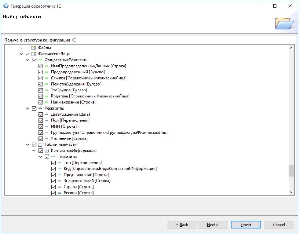Collapse the ФизическиеЛица tree node
Screen dimensions: 300x234
[x=21, y=54]
